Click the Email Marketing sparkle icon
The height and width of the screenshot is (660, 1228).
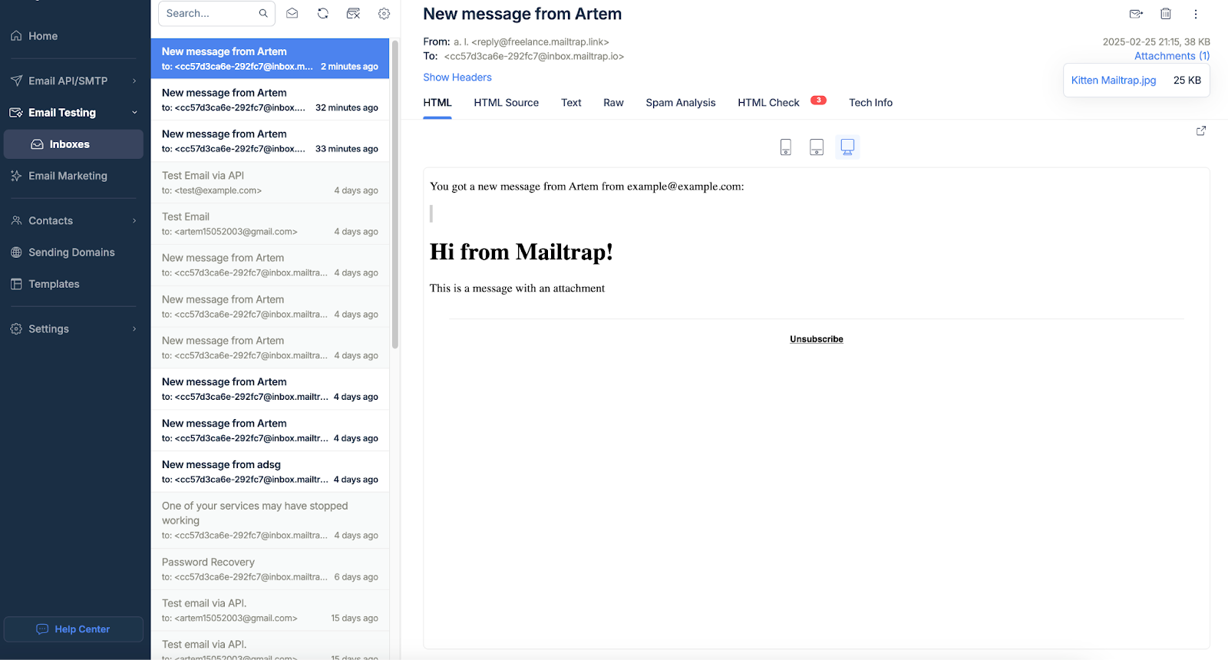[16, 176]
